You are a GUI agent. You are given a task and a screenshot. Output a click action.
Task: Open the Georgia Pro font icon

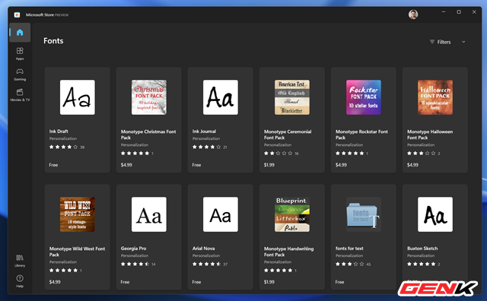149,214
